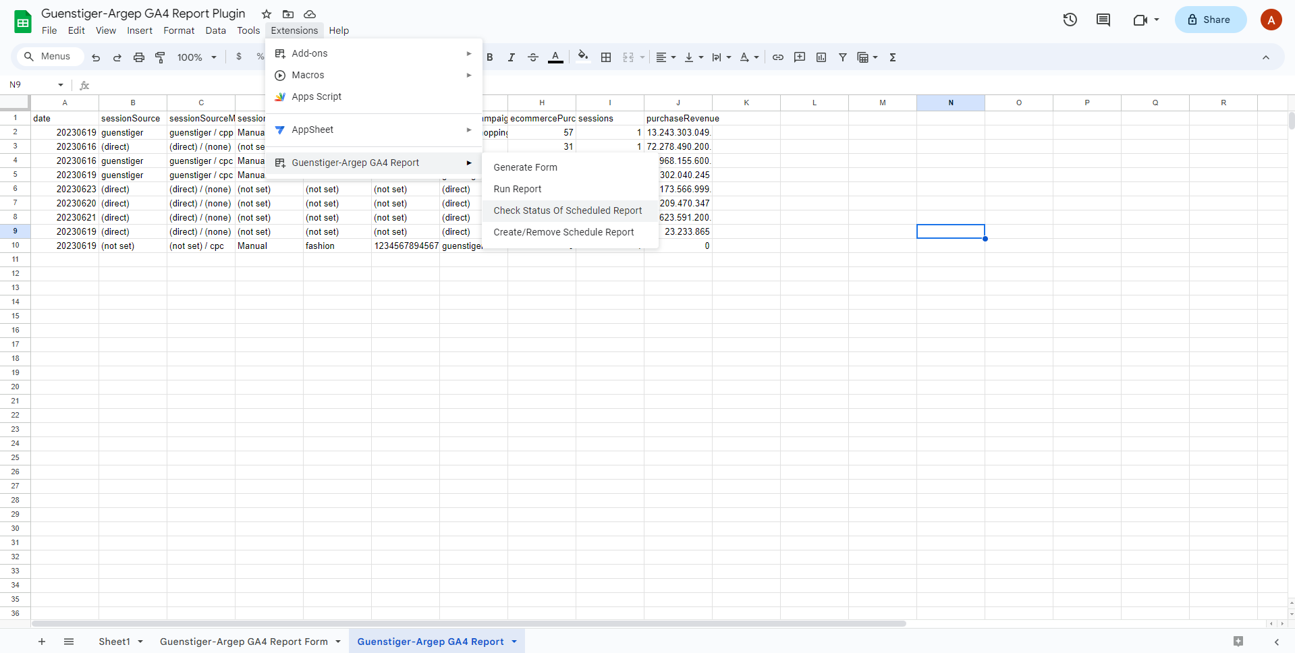Open text wrapping dropdown

(x=721, y=57)
